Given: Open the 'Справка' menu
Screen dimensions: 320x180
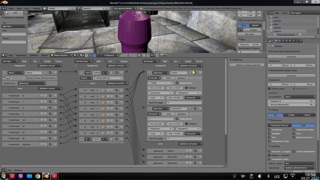Looking at the screenshot, I should pyautogui.click(x=36, y=8).
